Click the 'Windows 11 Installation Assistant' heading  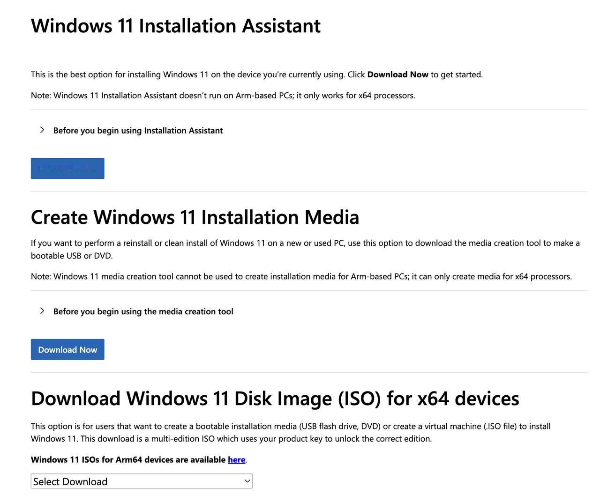point(176,26)
